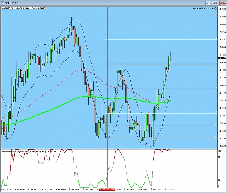Click the '9 Jan 13:18' time axis label
This screenshot has height=193, width=227.
tap(129, 189)
